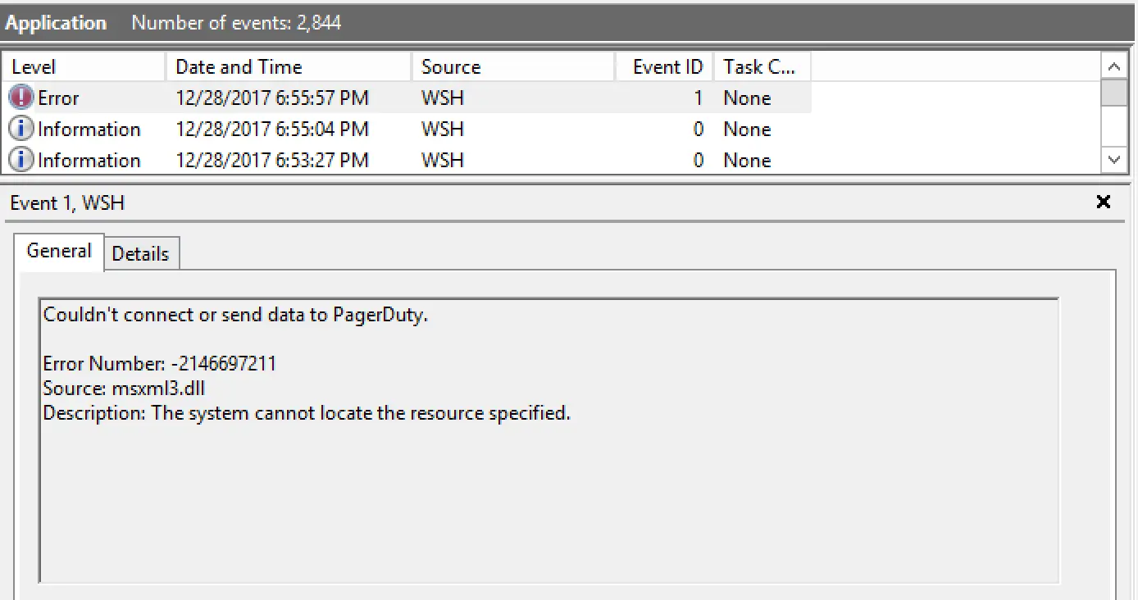The width and height of the screenshot is (1138, 600).
Task: Sort events by Level column header
Action: tap(84, 66)
